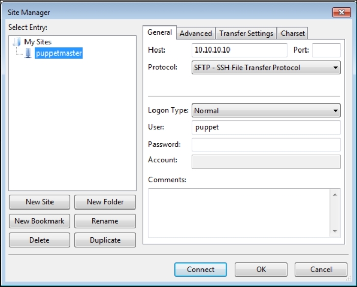Add a New Bookmark

pyautogui.click(x=39, y=221)
